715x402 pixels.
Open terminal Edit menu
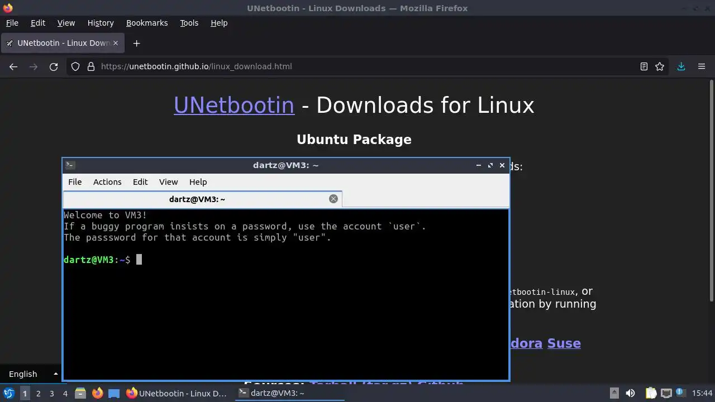tap(140, 182)
